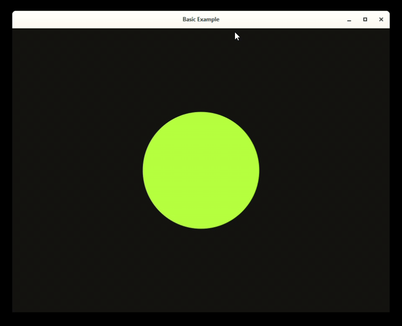Viewport: 402px width, 326px height.
Task: Click directly under the mouse cursor position
Action: pyautogui.click(x=236, y=36)
